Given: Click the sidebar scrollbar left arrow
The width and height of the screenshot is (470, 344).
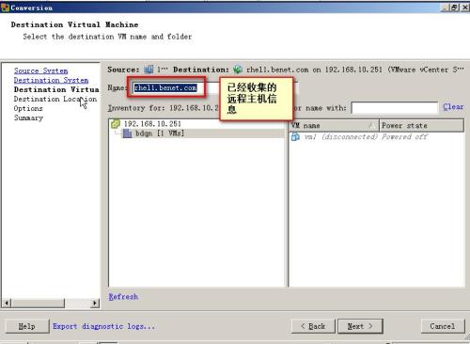Looking at the screenshot, I should [x=7, y=303].
